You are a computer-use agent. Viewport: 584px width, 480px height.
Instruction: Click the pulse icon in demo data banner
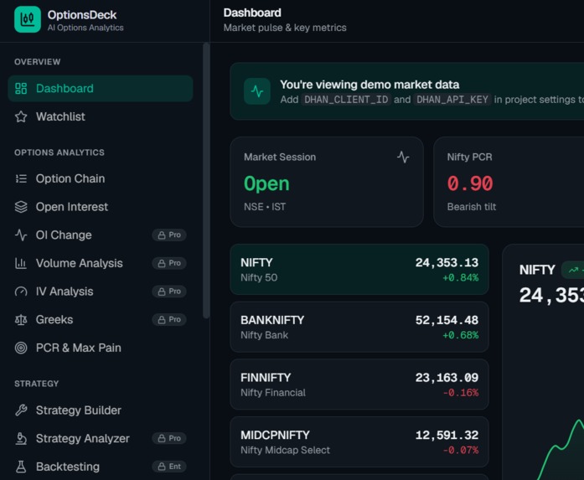[x=257, y=91]
